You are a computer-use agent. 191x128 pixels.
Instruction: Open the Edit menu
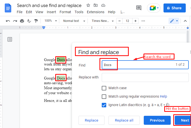point(29,12)
